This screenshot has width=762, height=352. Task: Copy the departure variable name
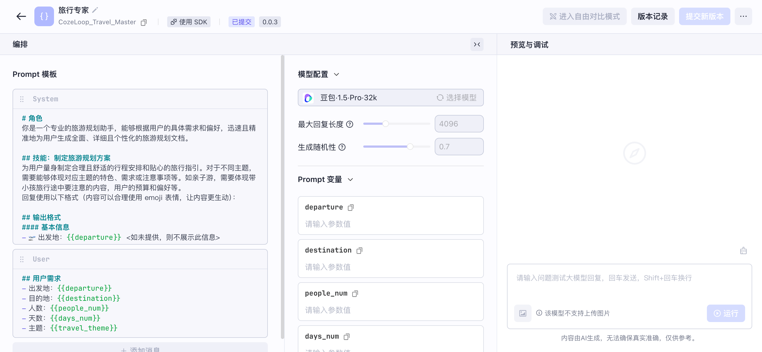click(x=350, y=208)
